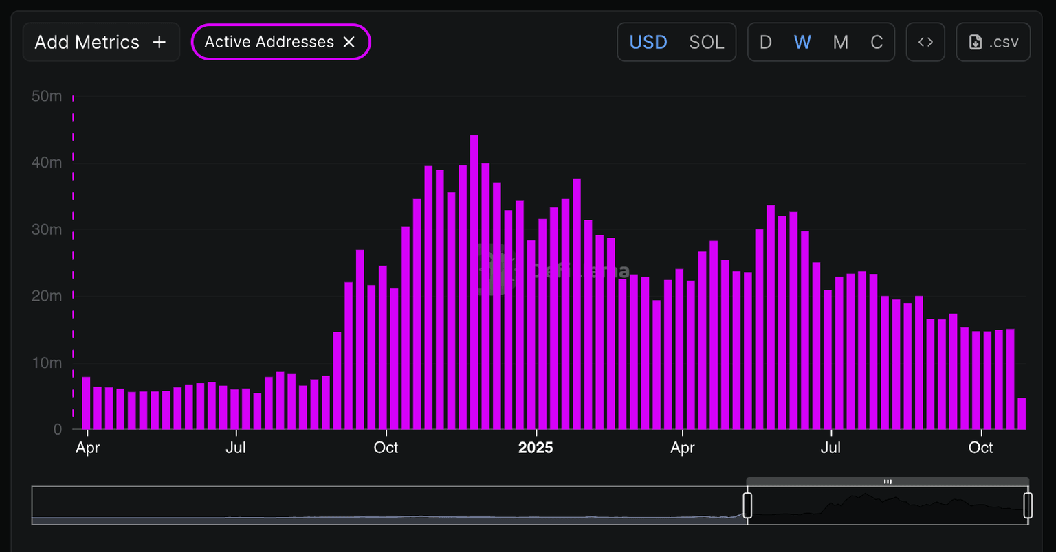The height and width of the screenshot is (552, 1056).
Task: Click the 2025 label on the x-axis
Action: [535, 448]
